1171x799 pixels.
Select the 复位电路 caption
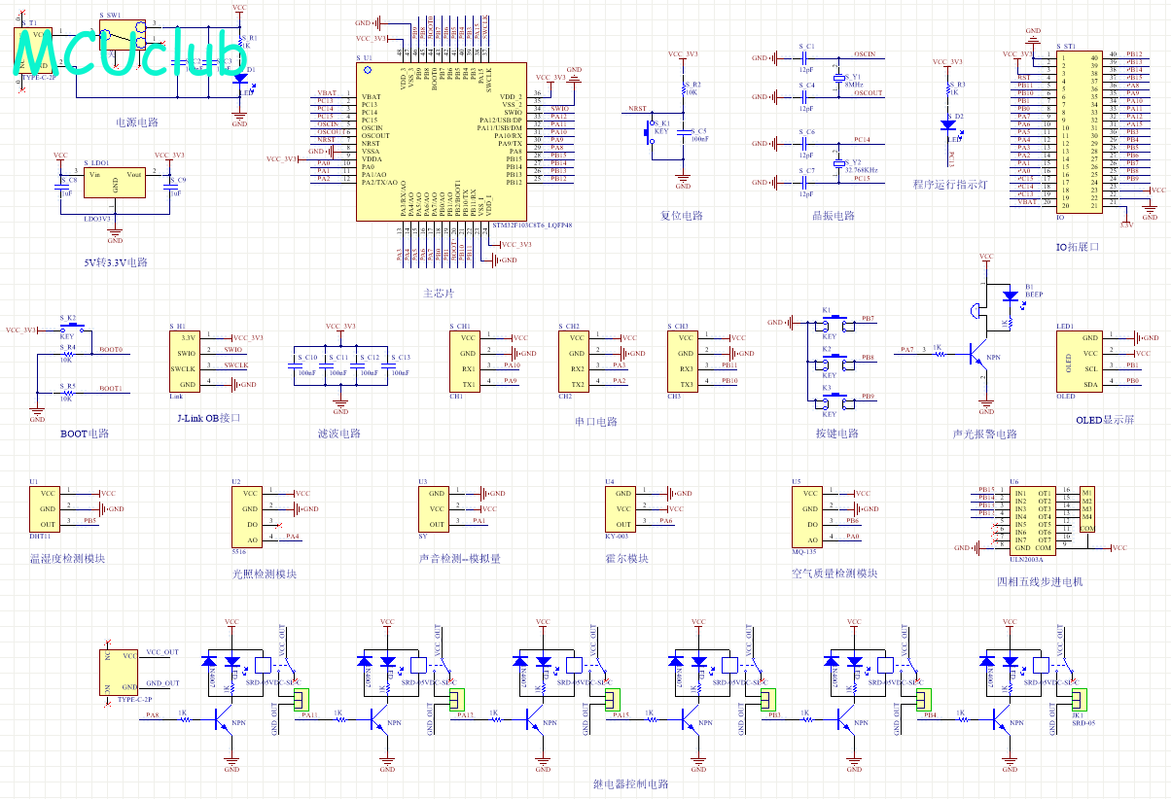click(682, 216)
